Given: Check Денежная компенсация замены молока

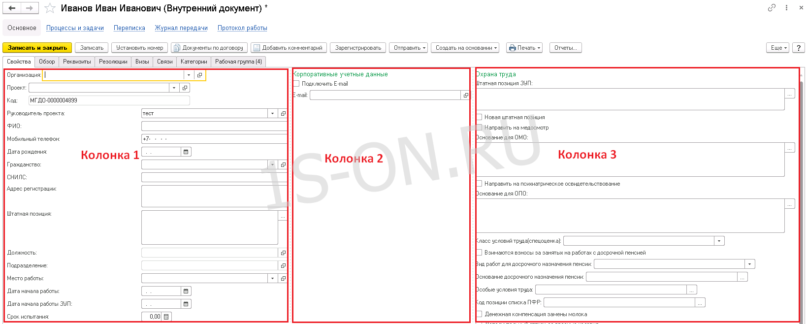Looking at the screenshot, I should tap(479, 314).
